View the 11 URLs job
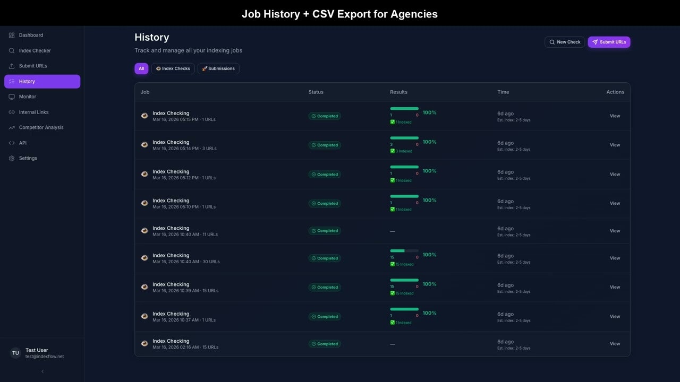680x382 pixels. click(x=615, y=231)
